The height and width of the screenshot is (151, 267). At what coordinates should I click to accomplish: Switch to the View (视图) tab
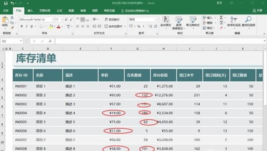(x=95, y=11)
